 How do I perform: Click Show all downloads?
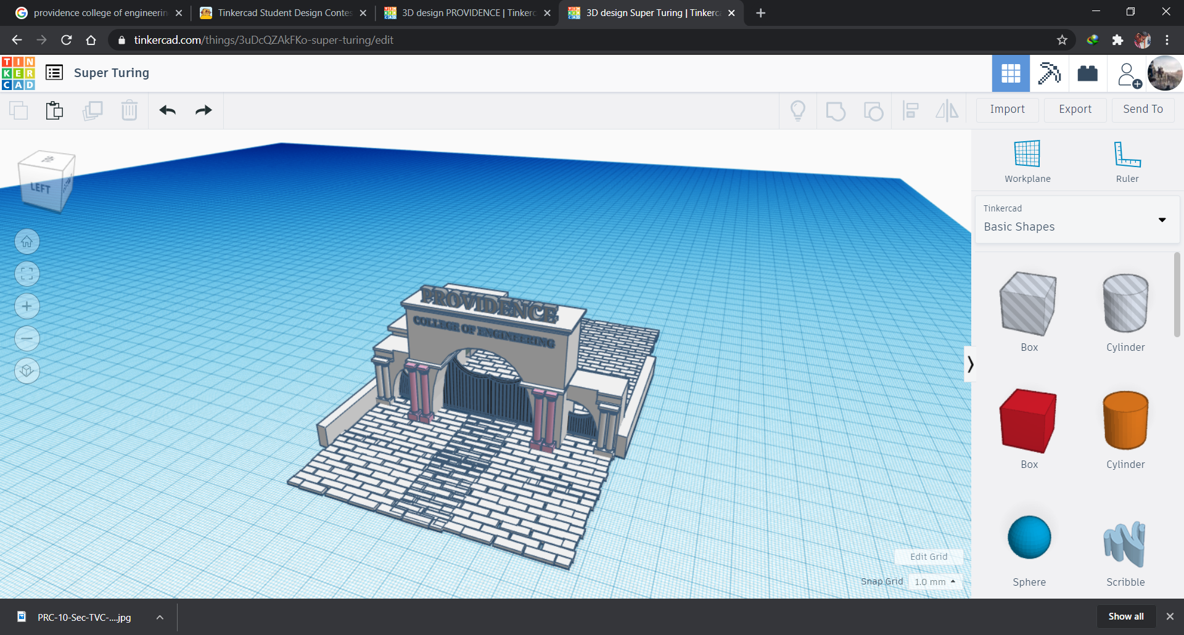pyautogui.click(x=1126, y=617)
